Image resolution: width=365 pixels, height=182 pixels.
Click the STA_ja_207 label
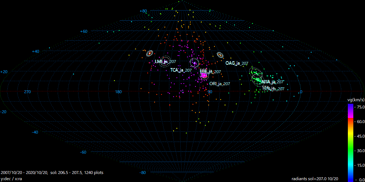pyautogui.click(x=273, y=88)
